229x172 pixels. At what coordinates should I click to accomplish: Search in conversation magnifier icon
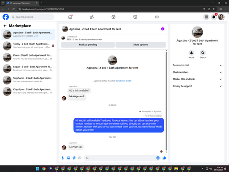[202, 53]
